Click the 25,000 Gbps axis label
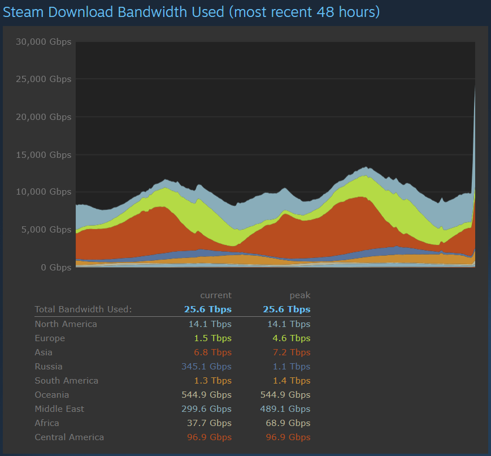 coord(44,79)
